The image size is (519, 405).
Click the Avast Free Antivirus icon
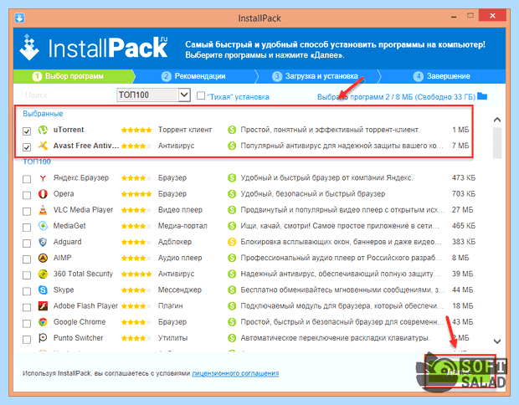coord(43,146)
